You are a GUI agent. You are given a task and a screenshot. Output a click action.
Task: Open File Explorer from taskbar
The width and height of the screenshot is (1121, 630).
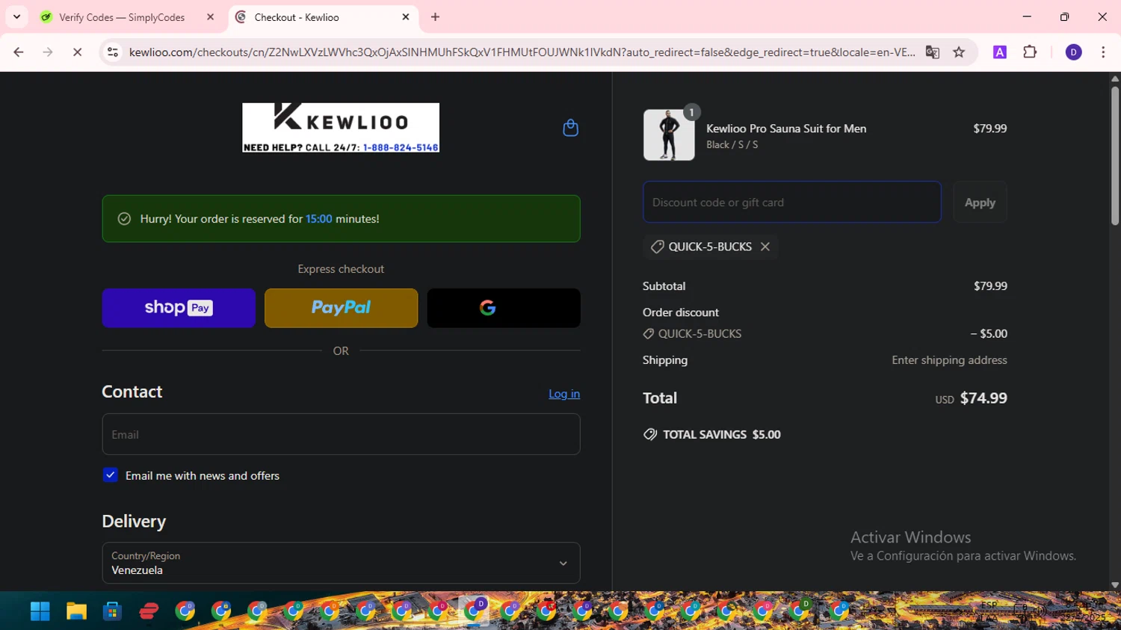(76, 611)
